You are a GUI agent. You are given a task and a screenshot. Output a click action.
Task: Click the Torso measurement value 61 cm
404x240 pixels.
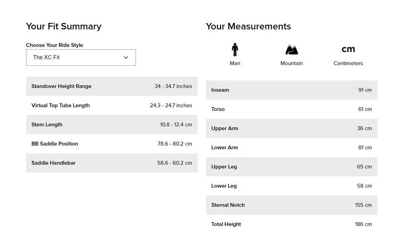point(365,109)
